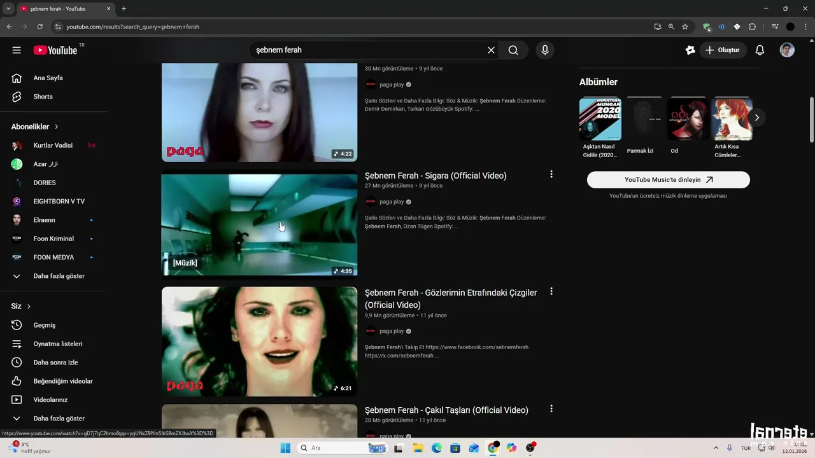Open the notifications bell
Viewport: 815px width, 458px height.
click(760, 50)
